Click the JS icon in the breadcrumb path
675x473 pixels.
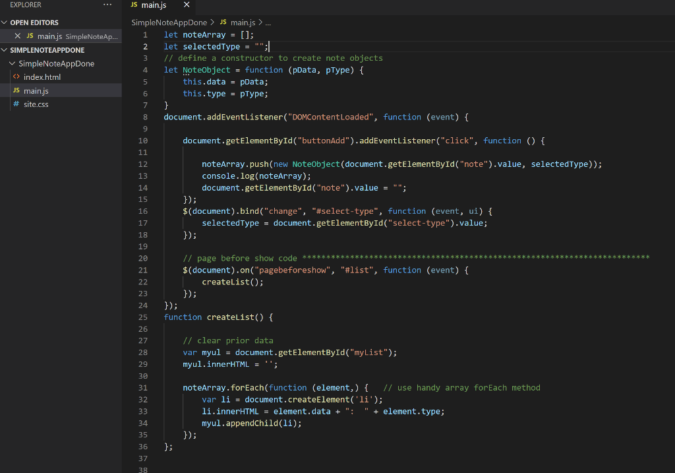pos(222,22)
